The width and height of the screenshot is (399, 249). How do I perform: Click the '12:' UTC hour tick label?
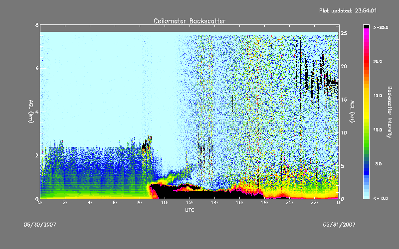pyautogui.click(x=190, y=203)
